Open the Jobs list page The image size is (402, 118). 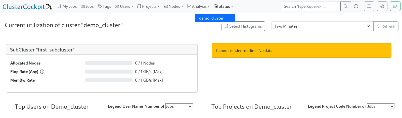pos(87,7)
